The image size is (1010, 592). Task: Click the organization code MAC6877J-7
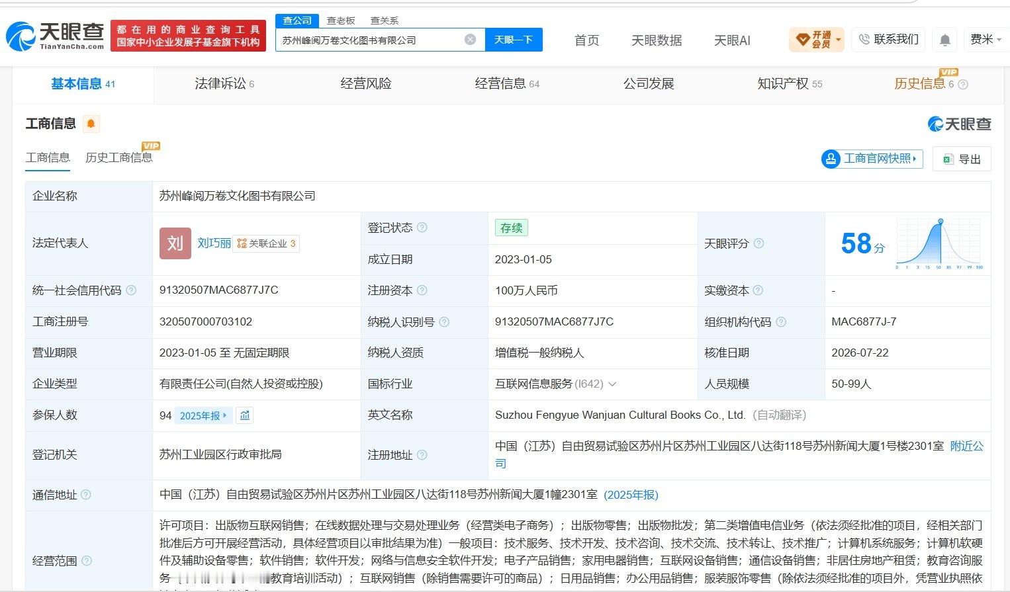point(864,322)
